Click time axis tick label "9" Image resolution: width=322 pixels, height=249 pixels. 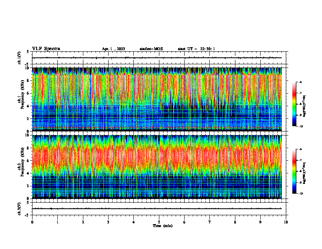point(260,222)
